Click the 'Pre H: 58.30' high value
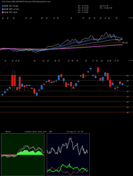 83,8
